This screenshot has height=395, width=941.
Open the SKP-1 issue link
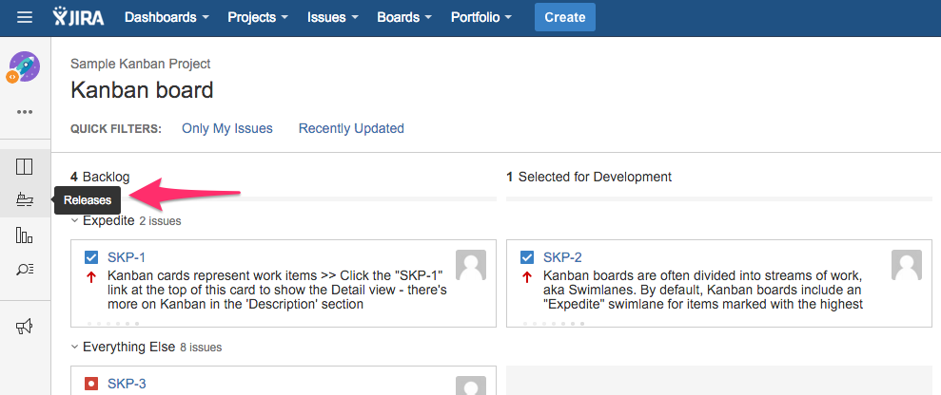point(126,257)
